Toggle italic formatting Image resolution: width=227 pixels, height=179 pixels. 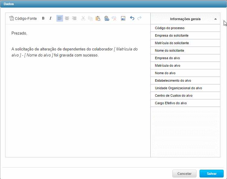[50, 18]
